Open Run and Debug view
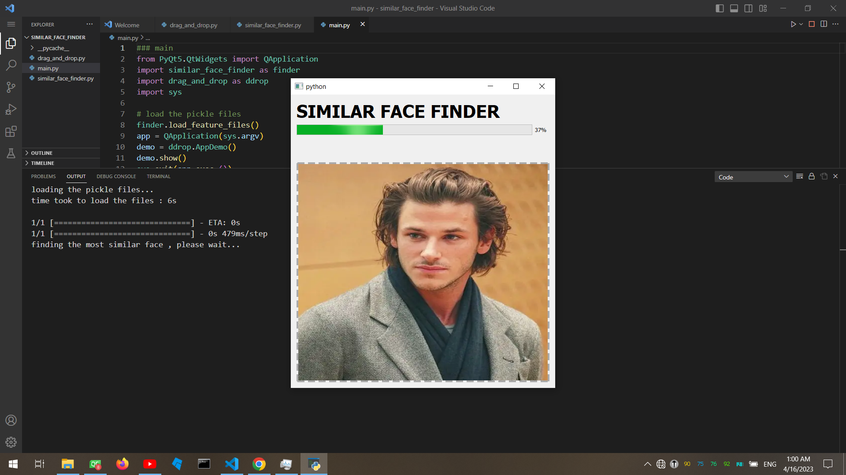 [11, 109]
